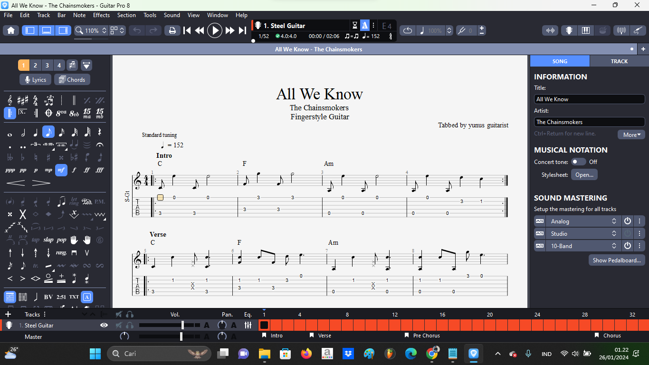
Task: Hide the Steel Guitar track with eye icon
Action: coord(104,325)
